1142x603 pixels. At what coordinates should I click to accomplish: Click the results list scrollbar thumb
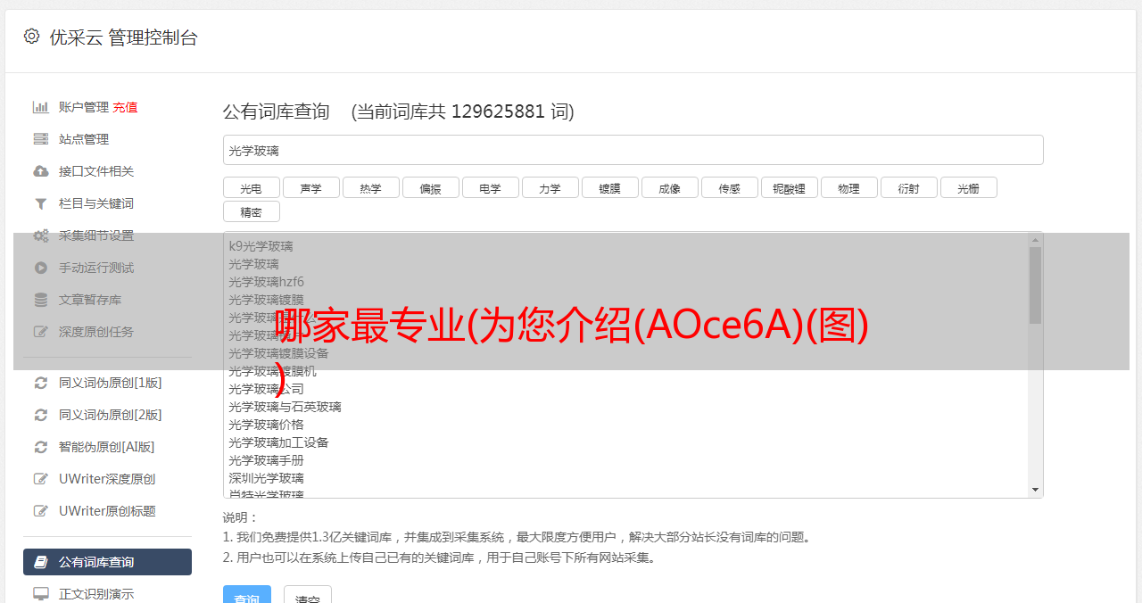click(1035, 285)
